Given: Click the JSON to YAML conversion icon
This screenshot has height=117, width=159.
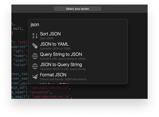Looking at the screenshot, I should (x=35, y=46).
